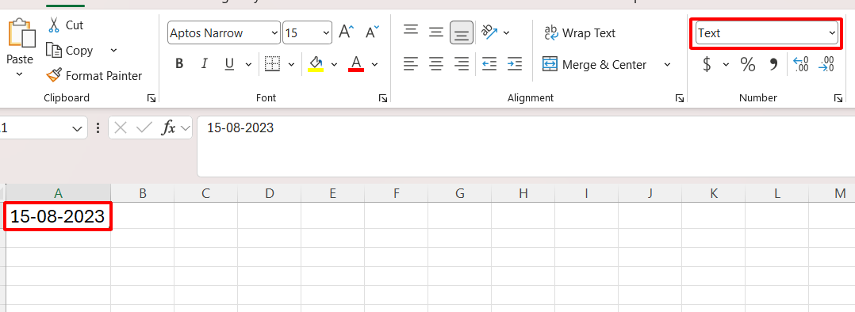Select column B header
The width and height of the screenshot is (855, 312).
(142, 193)
